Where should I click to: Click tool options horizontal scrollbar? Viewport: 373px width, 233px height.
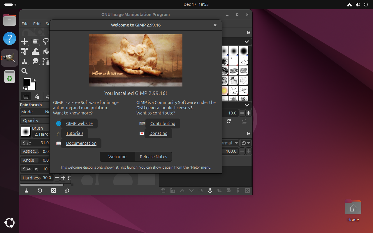point(42,185)
